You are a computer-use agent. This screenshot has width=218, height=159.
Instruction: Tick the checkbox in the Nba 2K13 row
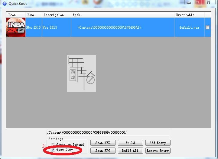coord(207,27)
